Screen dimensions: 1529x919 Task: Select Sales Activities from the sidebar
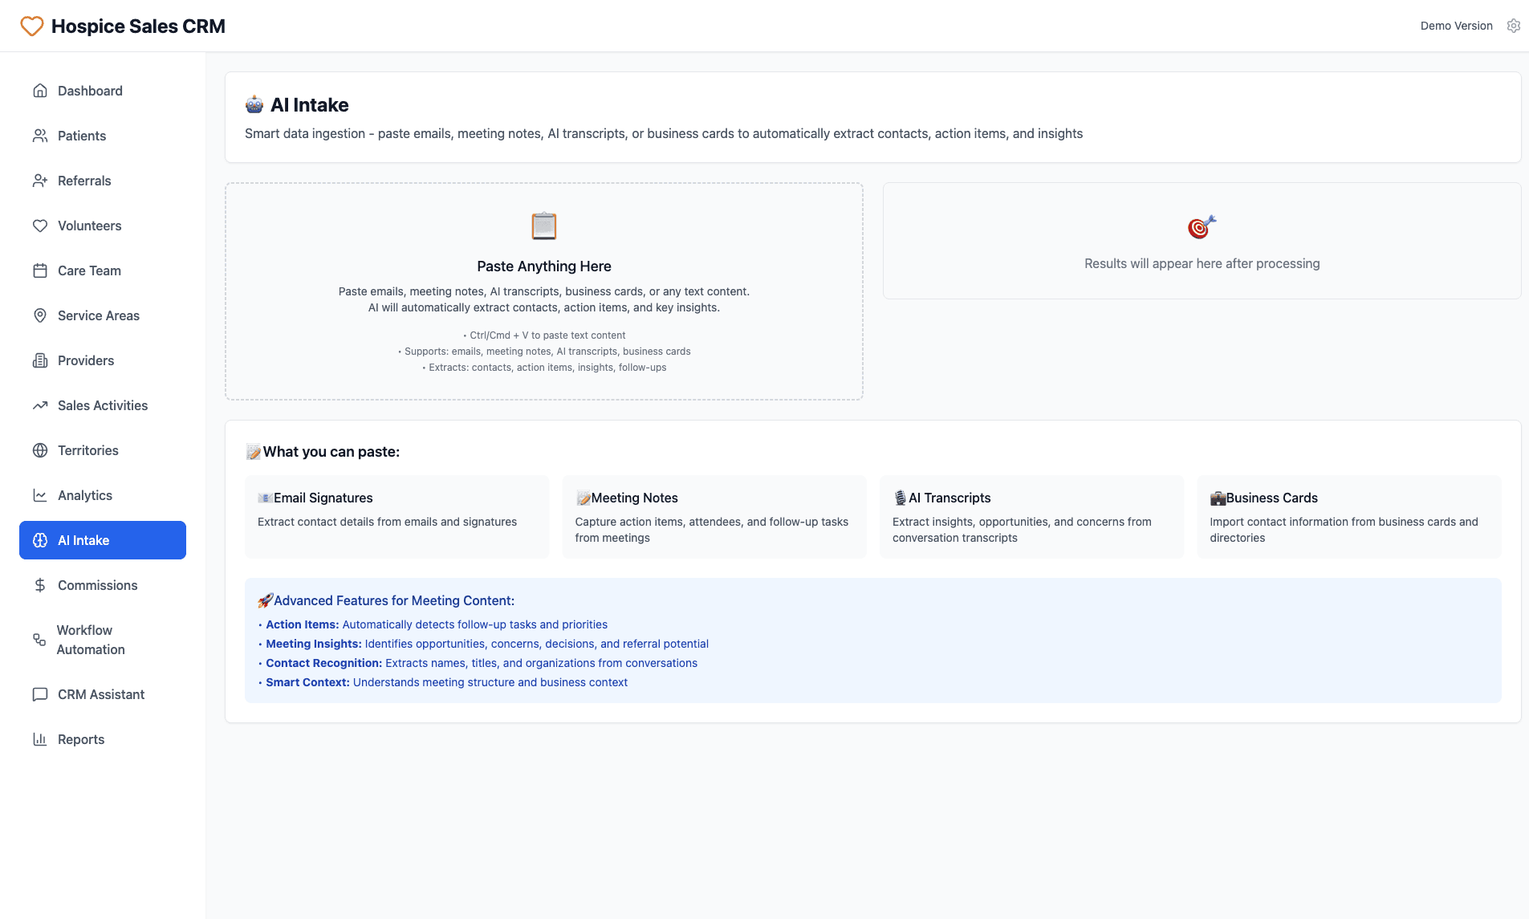click(101, 405)
